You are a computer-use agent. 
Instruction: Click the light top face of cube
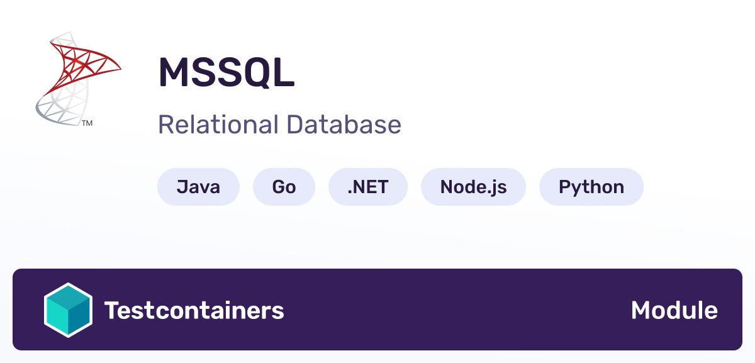click(x=68, y=298)
